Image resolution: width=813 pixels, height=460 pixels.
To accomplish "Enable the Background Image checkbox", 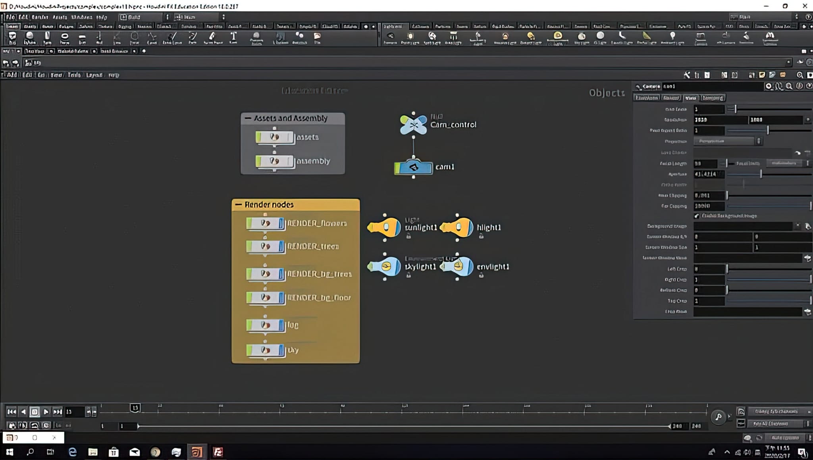I will [697, 216].
